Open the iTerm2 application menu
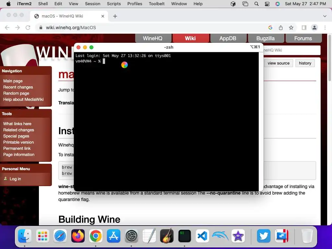This screenshot has height=249, width=332. [24, 4]
